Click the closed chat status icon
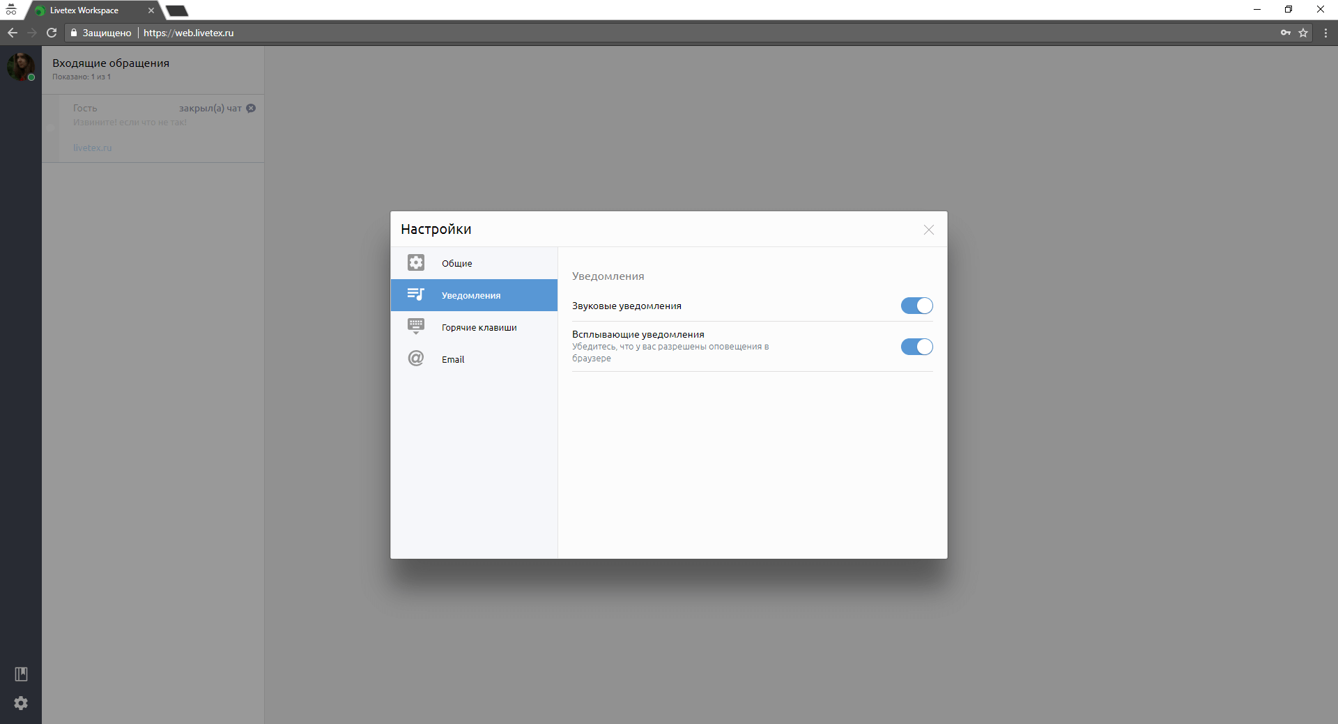The height and width of the screenshot is (724, 1338). (251, 108)
